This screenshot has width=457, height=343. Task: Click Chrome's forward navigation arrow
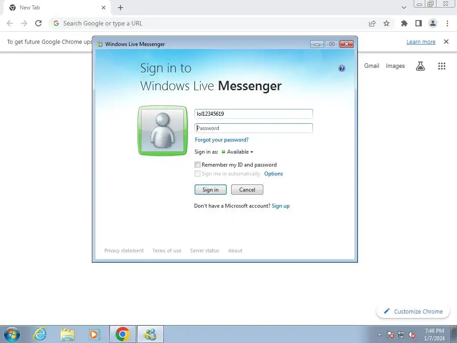pos(24,23)
